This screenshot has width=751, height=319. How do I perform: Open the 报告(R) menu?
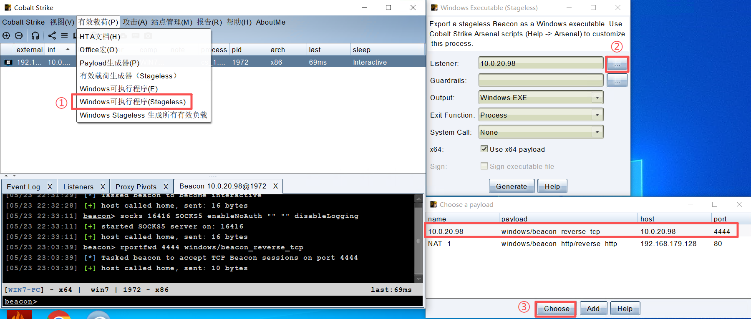click(x=209, y=22)
